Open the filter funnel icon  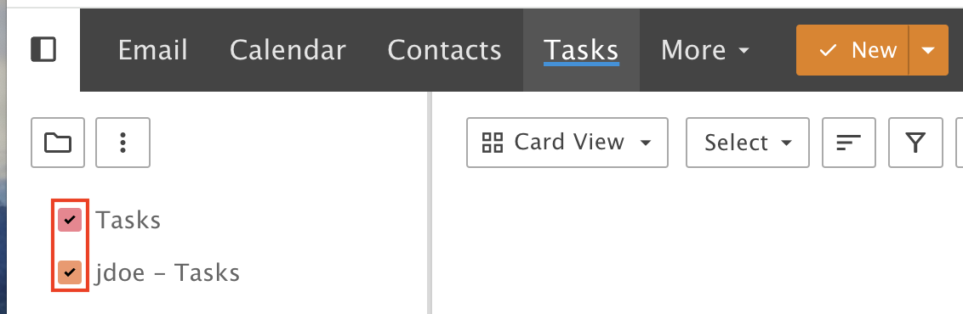click(x=915, y=143)
